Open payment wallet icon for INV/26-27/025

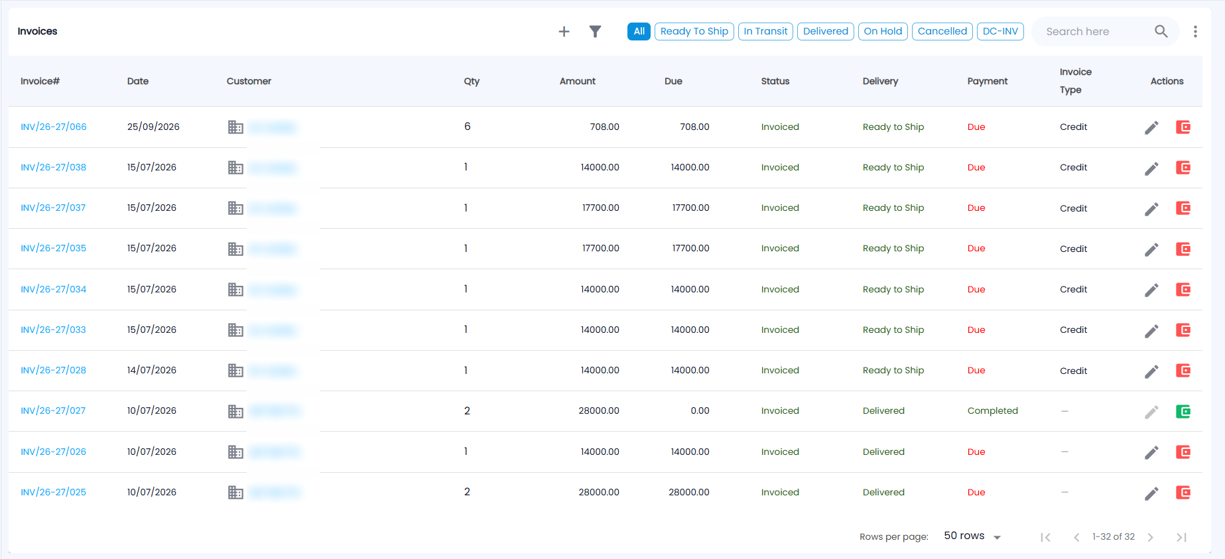click(x=1183, y=492)
